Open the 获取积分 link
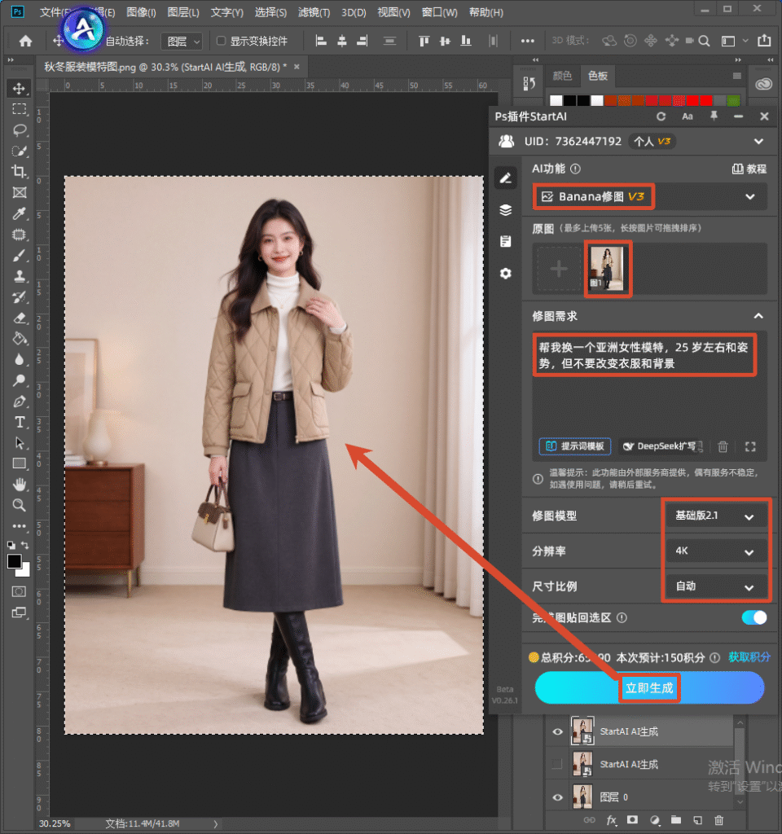This screenshot has height=834, width=782. point(749,657)
